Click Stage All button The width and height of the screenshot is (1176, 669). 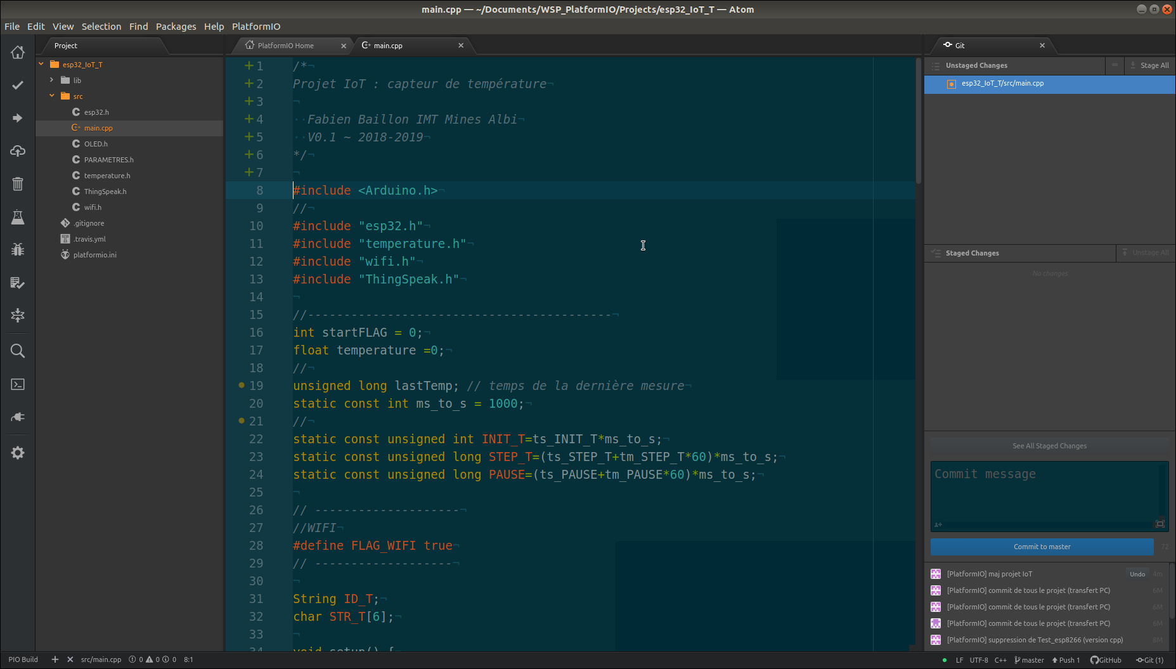point(1149,65)
